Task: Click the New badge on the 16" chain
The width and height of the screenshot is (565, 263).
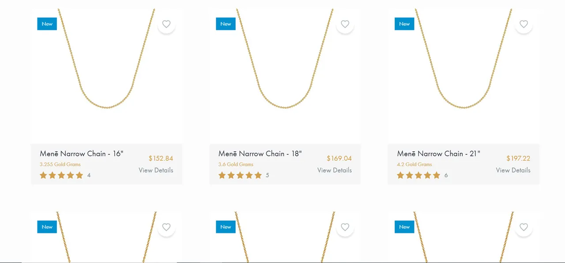Action: (47, 24)
